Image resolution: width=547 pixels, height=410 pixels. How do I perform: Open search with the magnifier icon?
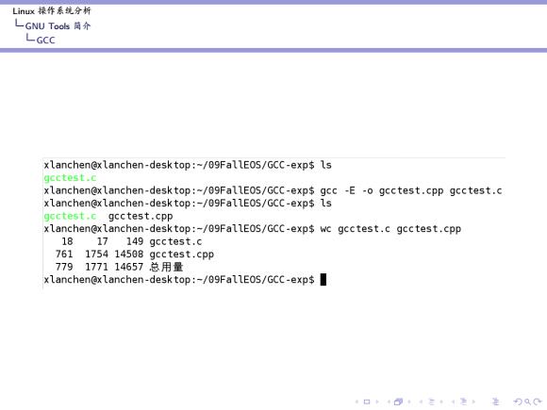coord(528,402)
